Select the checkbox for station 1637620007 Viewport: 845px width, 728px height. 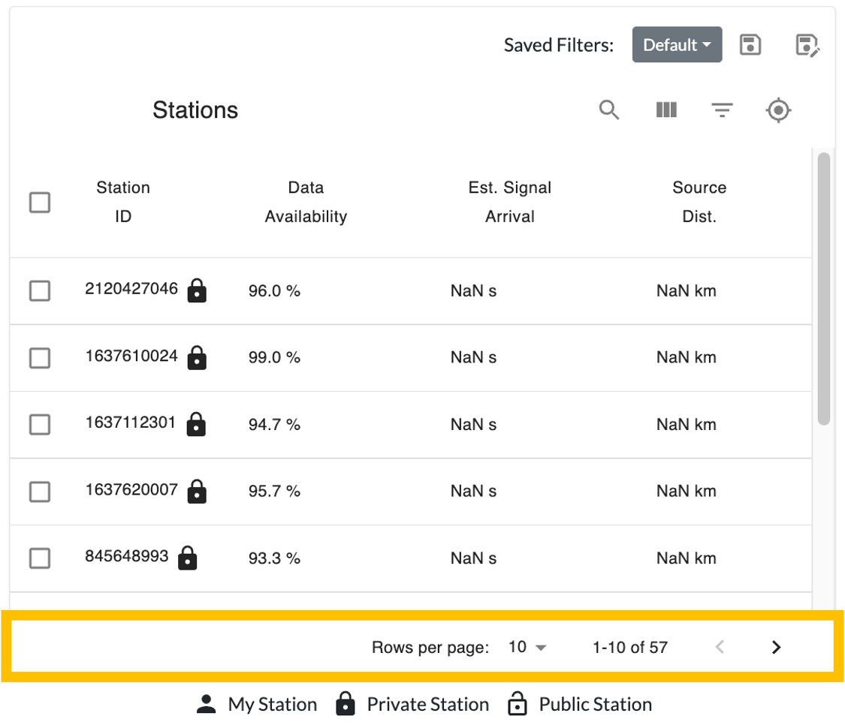click(x=40, y=492)
